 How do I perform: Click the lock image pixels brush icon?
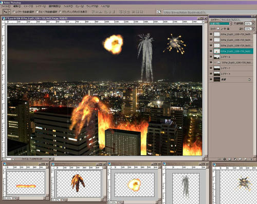(x=222, y=29)
